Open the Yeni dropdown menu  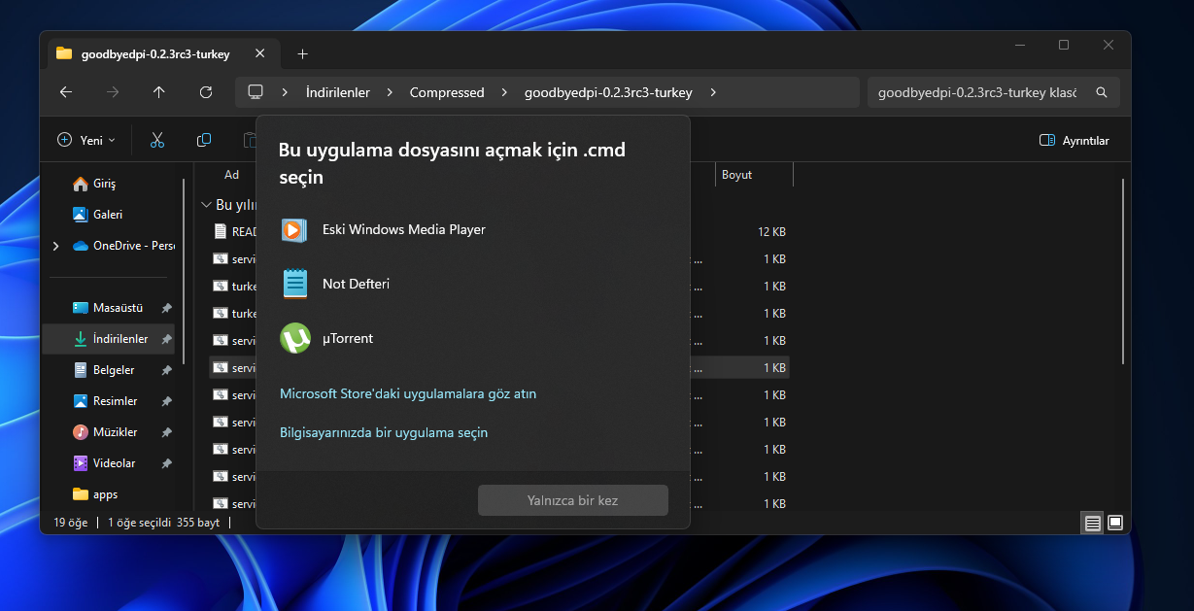[x=86, y=140]
